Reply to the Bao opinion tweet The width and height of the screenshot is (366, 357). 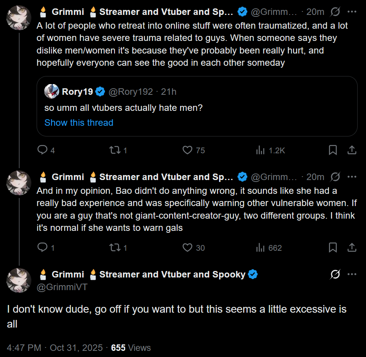[x=42, y=248]
